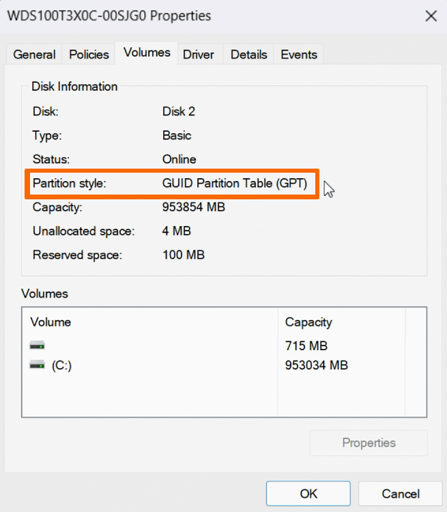447x512 pixels.
Task: Switch to the General tab
Action: tap(34, 55)
